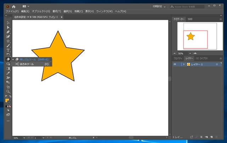Select the Gradient tool
227x143 pixels.
8,68
